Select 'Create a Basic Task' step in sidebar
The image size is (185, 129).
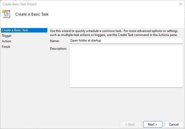[x=15, y=30]
